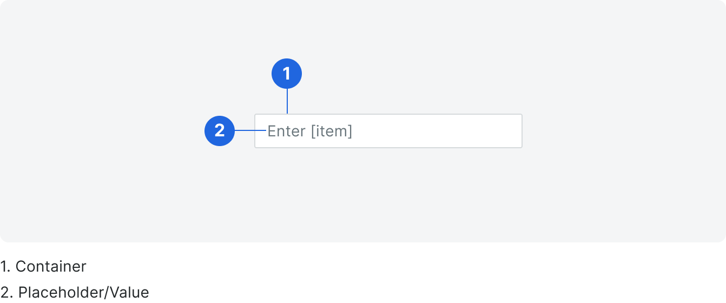The width and height of the screenshot is (726, 303).
Task: Click the gray canvas right of the input
Action: click(x=622, y=131)
